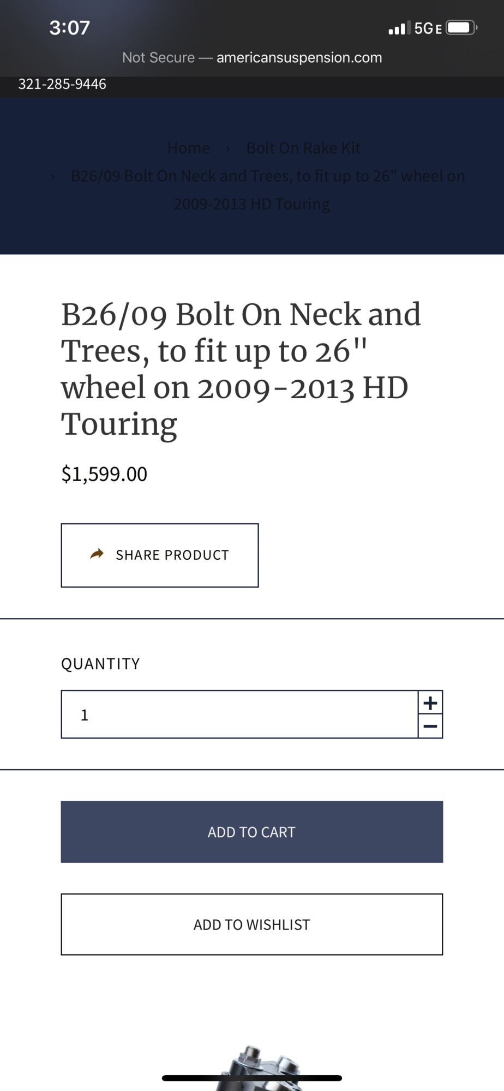Click the Add to Wishlist button
504x1091 pixels.
(x=251, y=925)
